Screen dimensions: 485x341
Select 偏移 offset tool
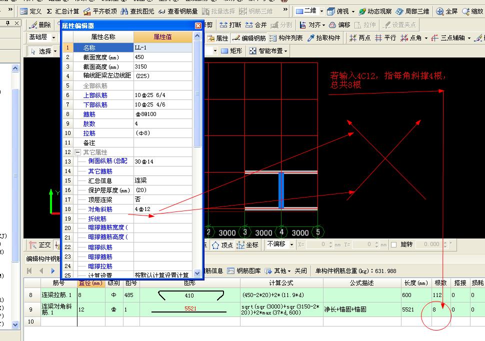(339, 25)
